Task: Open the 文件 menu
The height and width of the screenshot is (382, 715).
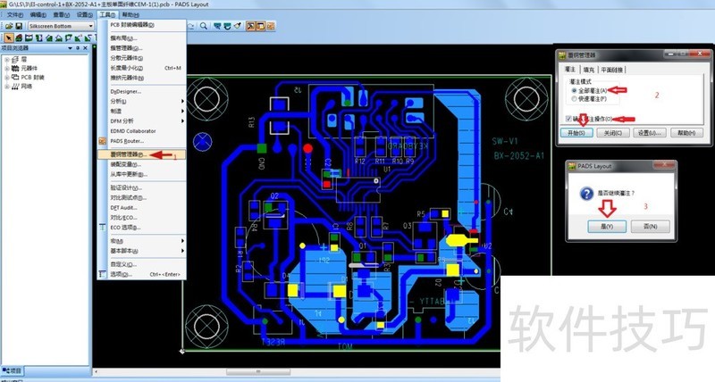Action: click(x=14, y=14)
